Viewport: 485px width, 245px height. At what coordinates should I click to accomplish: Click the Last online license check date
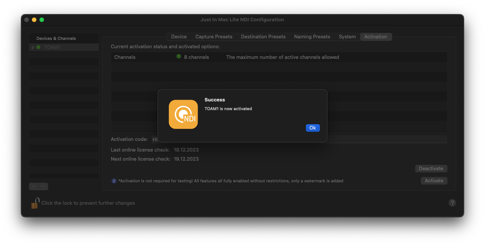(x=186, y=150)
